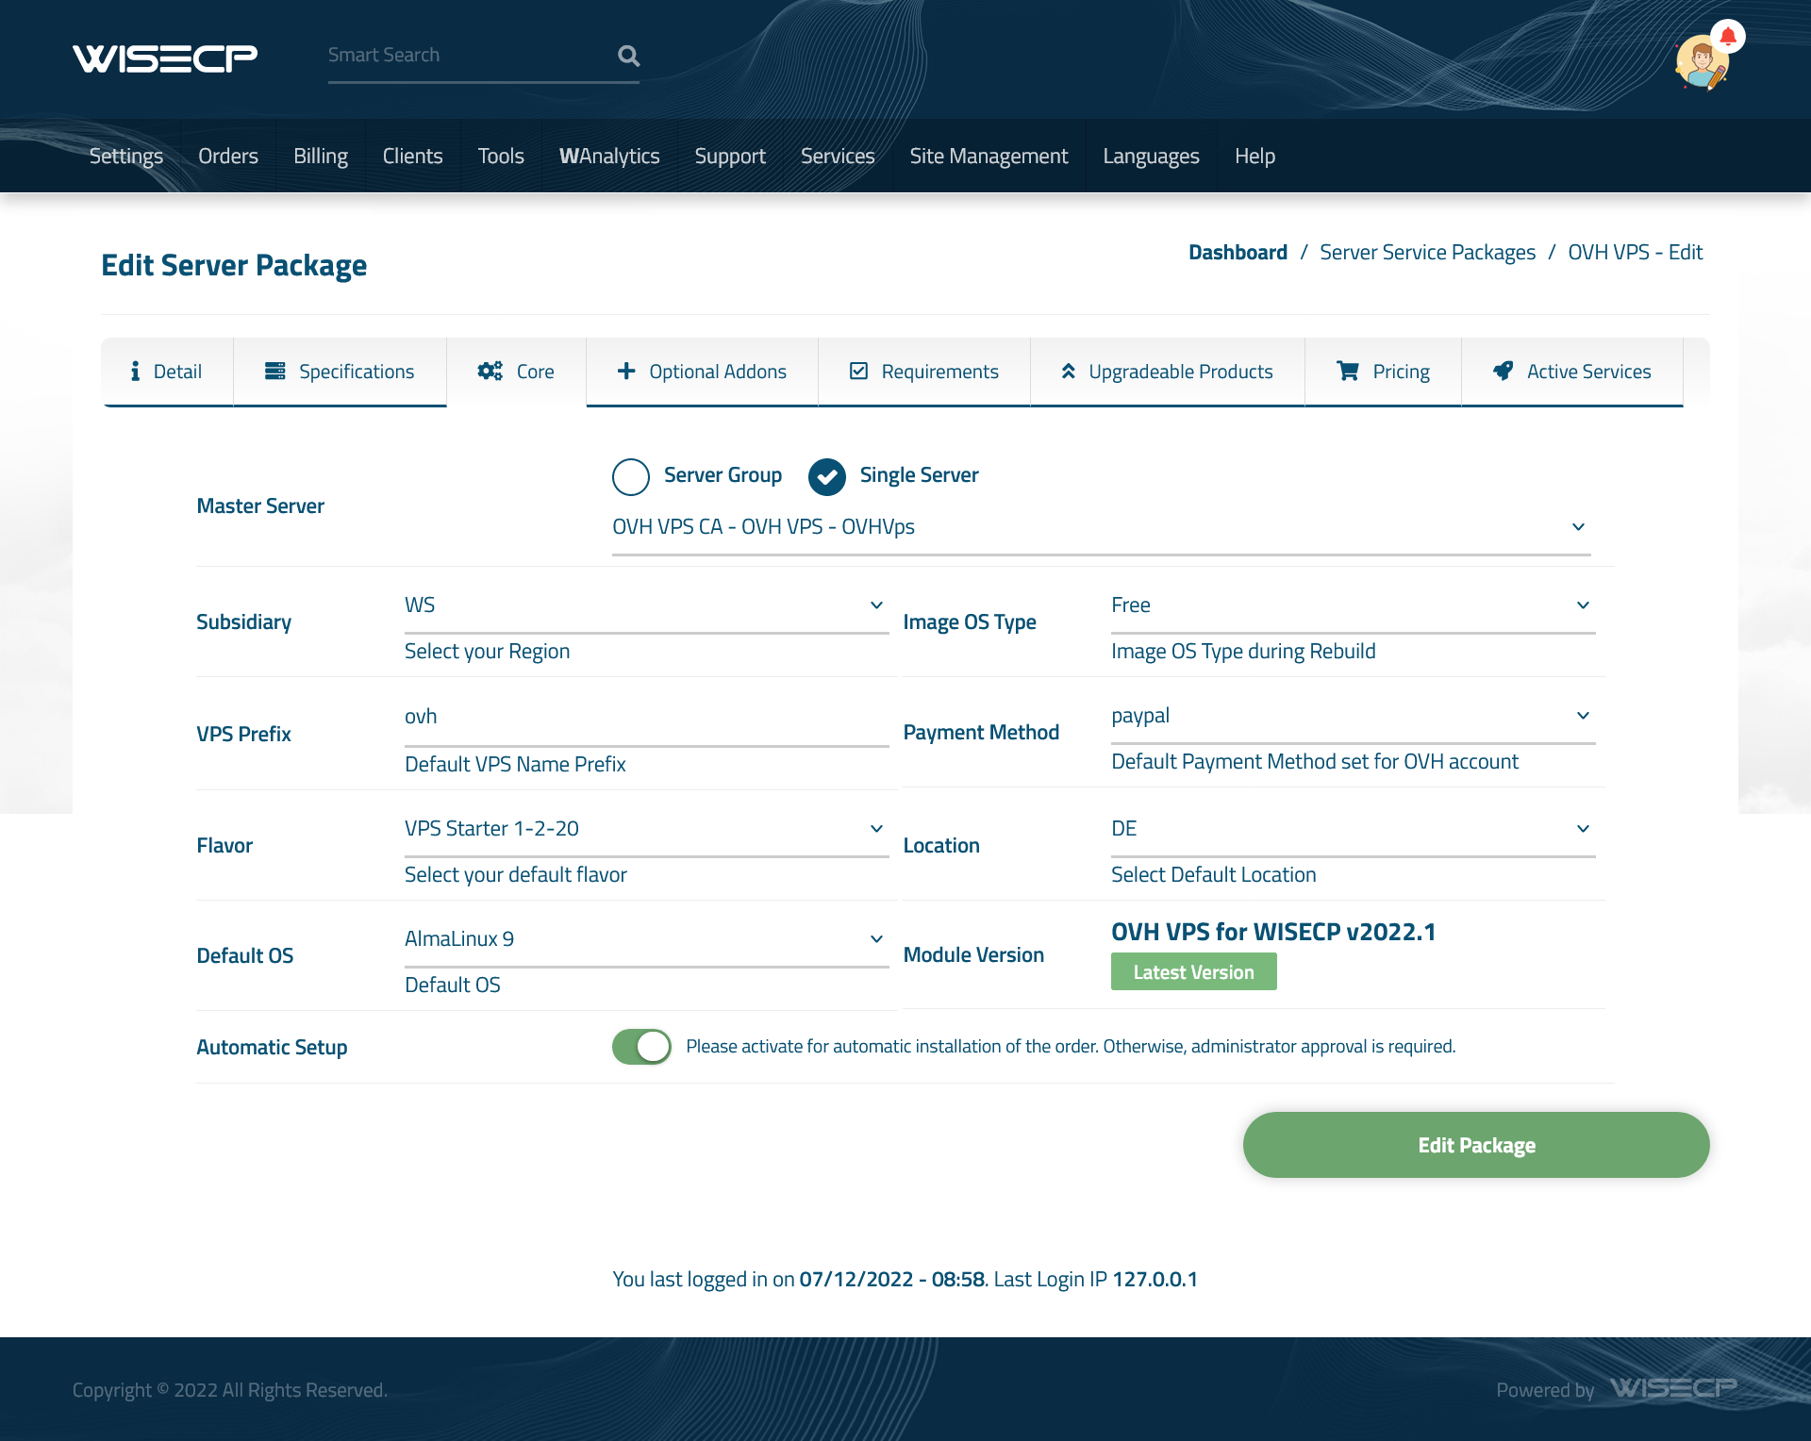Screen dimensions: 1811x1441
Task: Switch to the Detail tab
Action: (167, 373)
